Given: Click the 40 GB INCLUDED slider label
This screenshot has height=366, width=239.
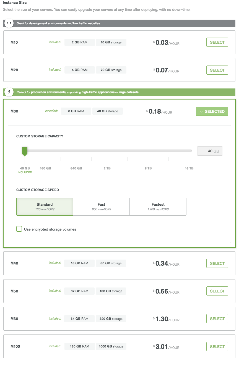Looking at the screenshot, I should [25, 170].
